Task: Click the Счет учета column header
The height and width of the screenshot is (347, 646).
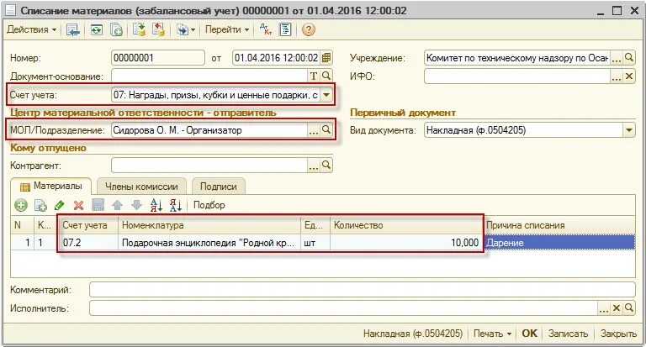Action: click(x=89, y=225)
